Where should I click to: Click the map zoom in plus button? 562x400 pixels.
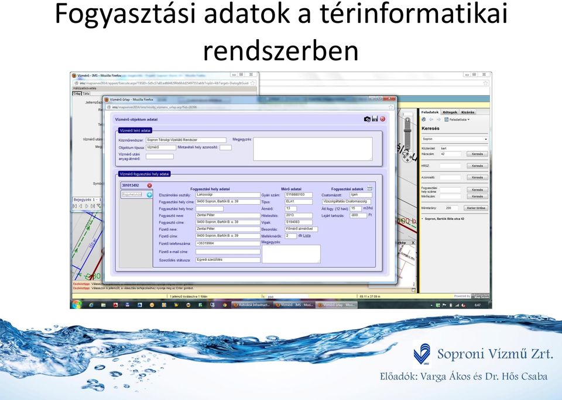407,120
